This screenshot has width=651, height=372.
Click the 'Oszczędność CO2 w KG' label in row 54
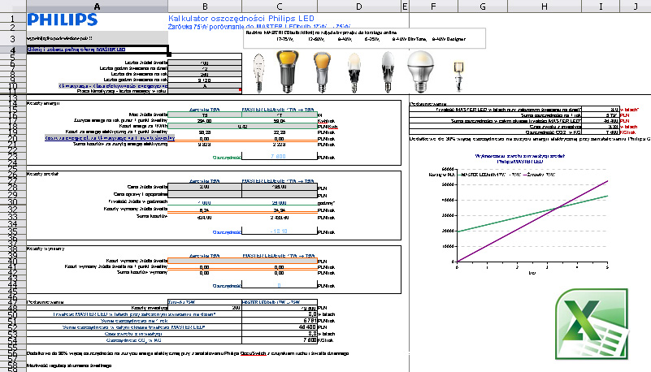pos(133,340)
